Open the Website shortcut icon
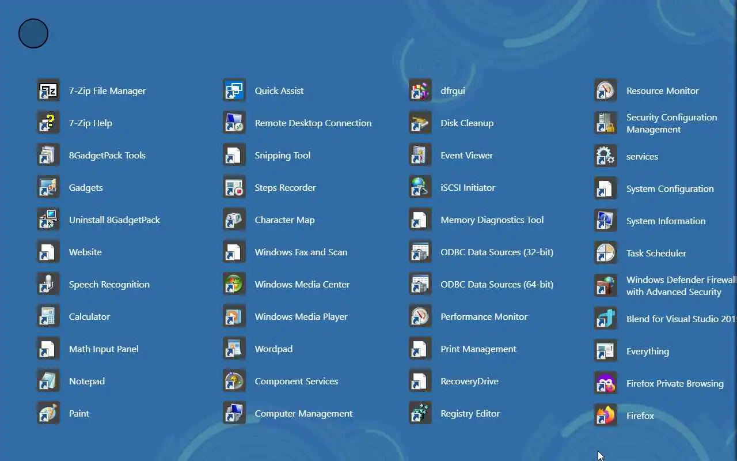Screen dimensions: 737x461 point(48,252)
